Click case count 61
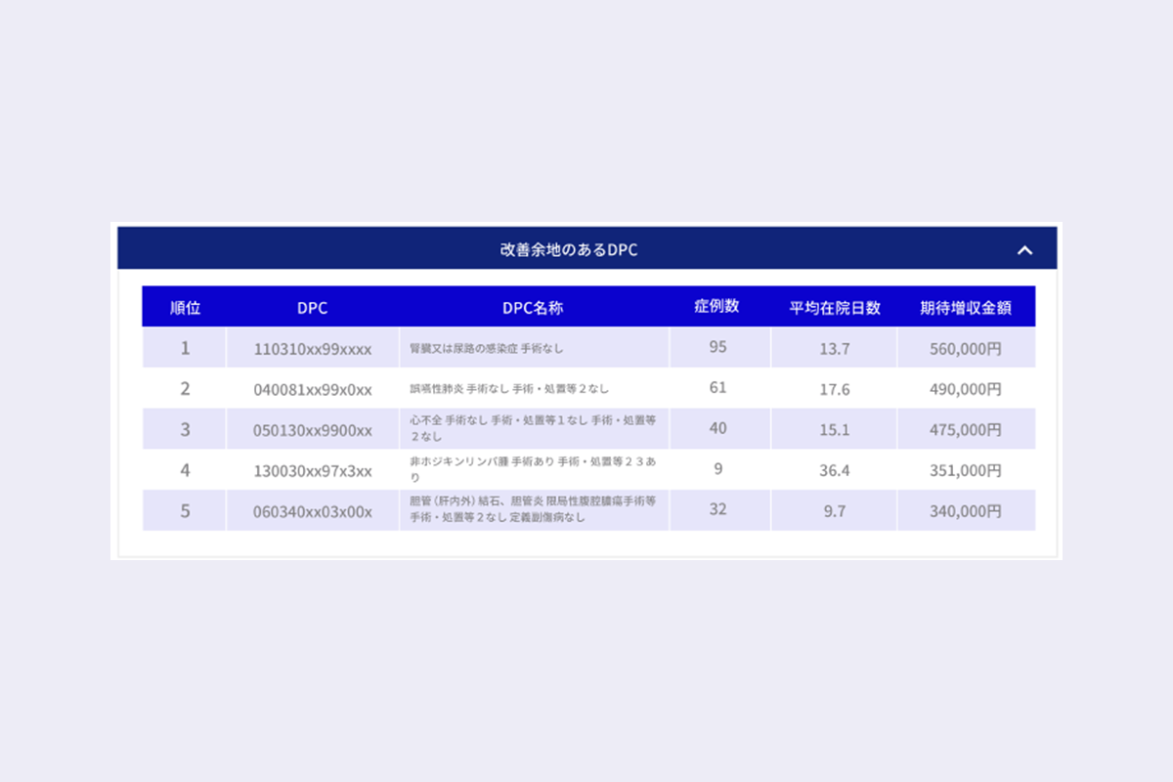Viewport: 1173px width, 782px height. [718, 387]
